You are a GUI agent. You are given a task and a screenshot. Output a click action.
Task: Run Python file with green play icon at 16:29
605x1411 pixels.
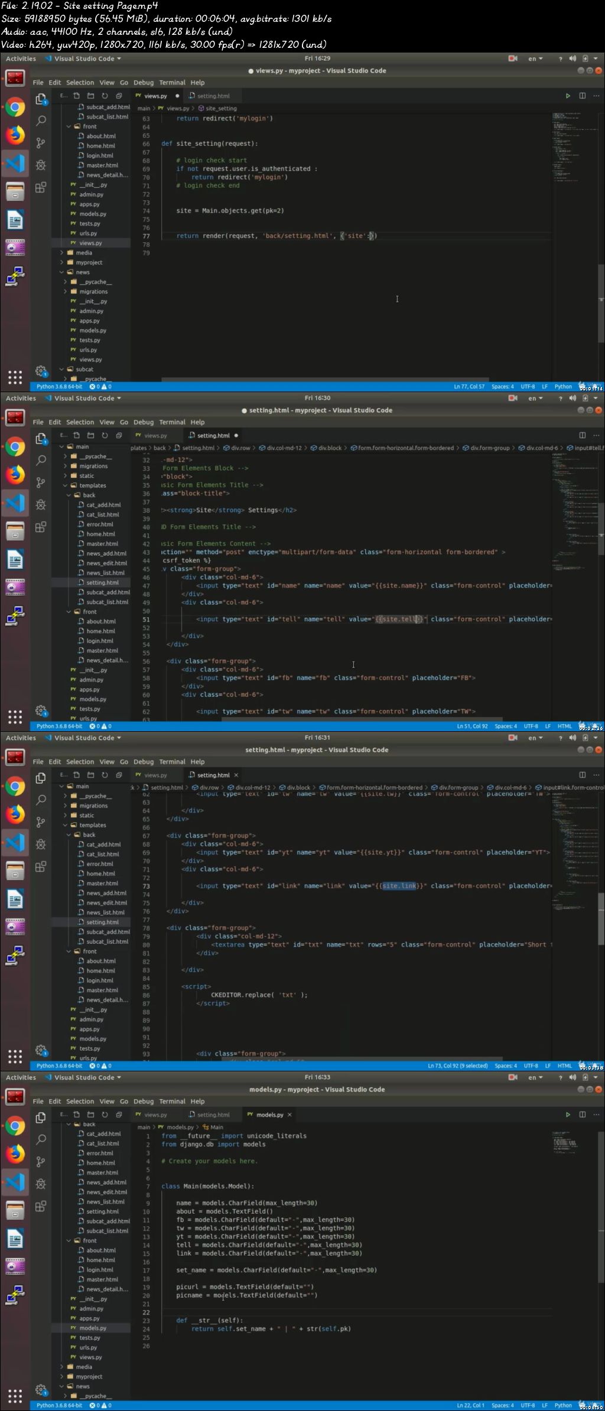pos(568,96)
